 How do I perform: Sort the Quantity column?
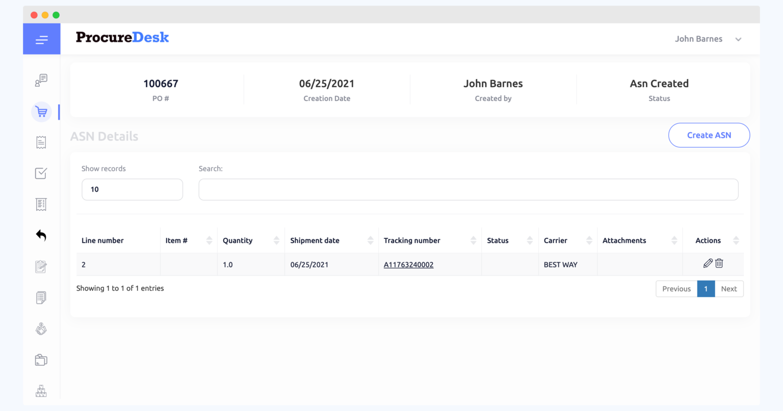tap(278, 240)
